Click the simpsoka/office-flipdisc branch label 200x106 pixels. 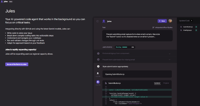[164, 27]
